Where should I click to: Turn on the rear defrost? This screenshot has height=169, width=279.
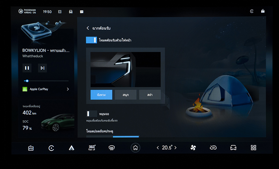tap(112, 148)
